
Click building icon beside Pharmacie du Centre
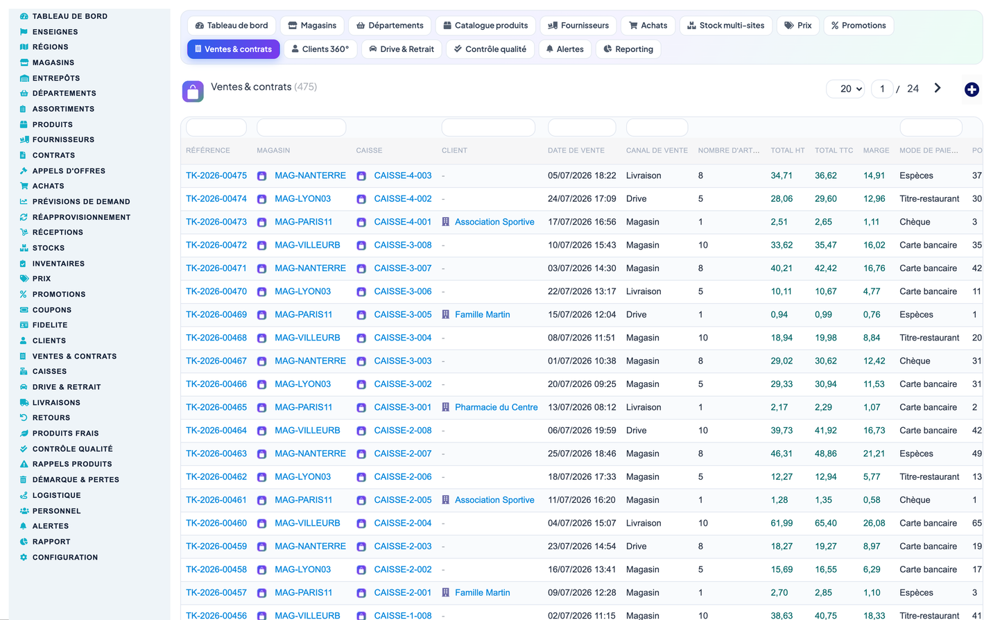tap(446, 407)
